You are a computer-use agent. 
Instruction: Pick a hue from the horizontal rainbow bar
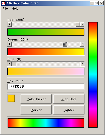[x=46, y=123]
